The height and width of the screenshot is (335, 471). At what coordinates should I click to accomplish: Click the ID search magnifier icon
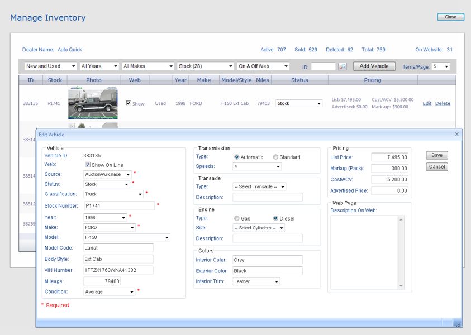point(342,66)
